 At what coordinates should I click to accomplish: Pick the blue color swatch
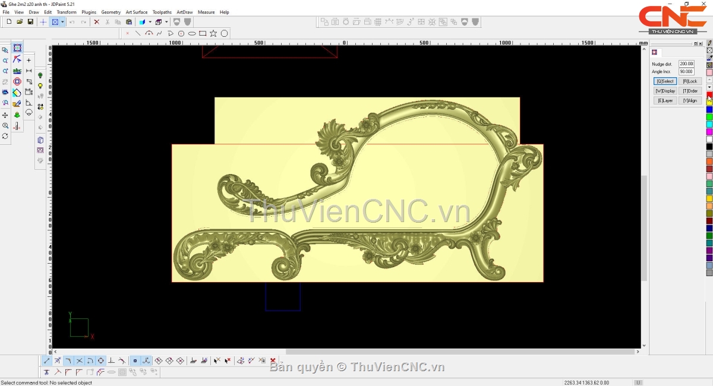coord(709,110)
